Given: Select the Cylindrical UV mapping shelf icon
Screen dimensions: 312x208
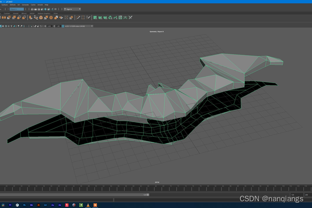Looking at the screenshot, I should pyautogui.click(x=100, y=18).
